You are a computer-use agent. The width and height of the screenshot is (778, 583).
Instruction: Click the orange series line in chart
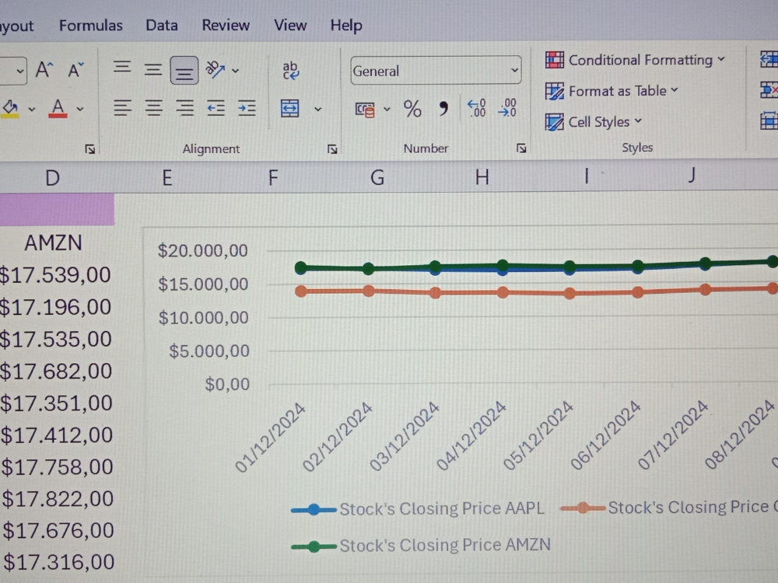tap(537, 292)
